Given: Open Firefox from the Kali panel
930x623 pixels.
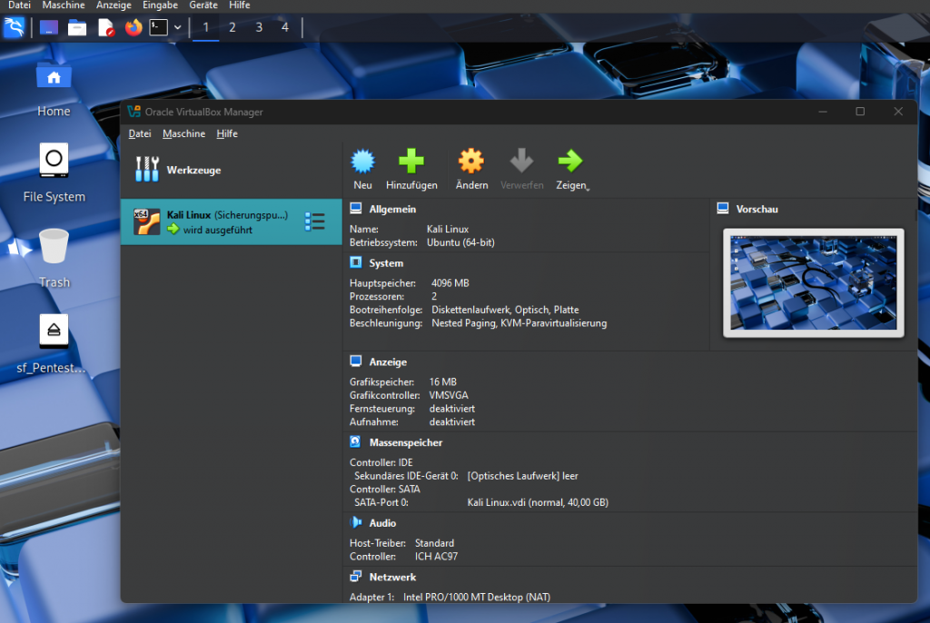Looking at the screenshot, I should pyautogui.click(x=134, y=27).
